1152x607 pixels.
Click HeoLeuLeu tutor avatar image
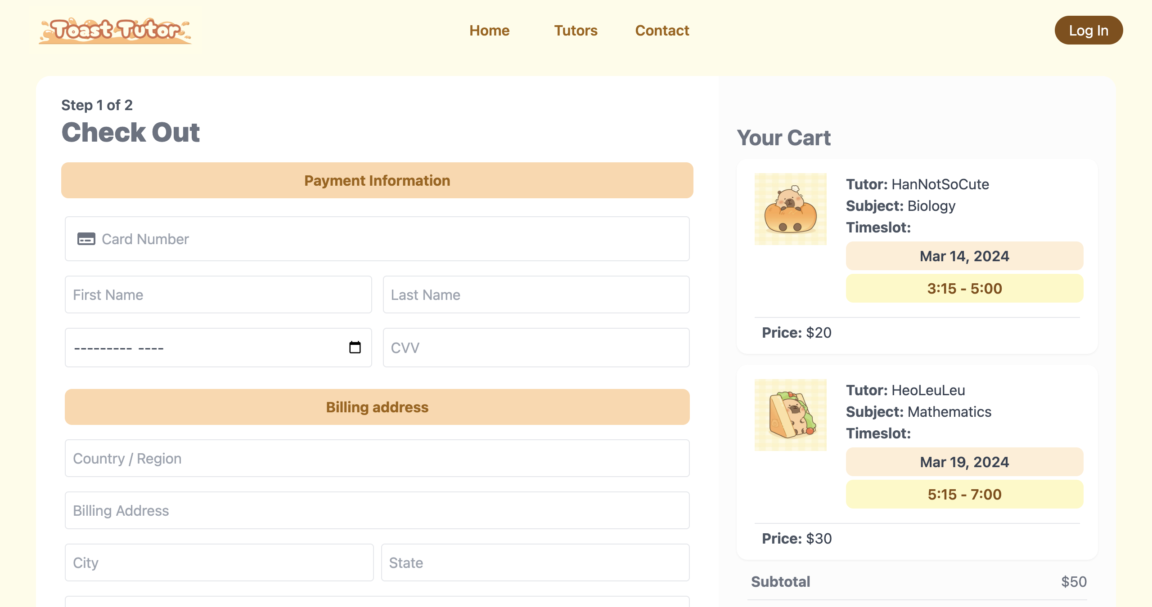(x=790, y=415)
